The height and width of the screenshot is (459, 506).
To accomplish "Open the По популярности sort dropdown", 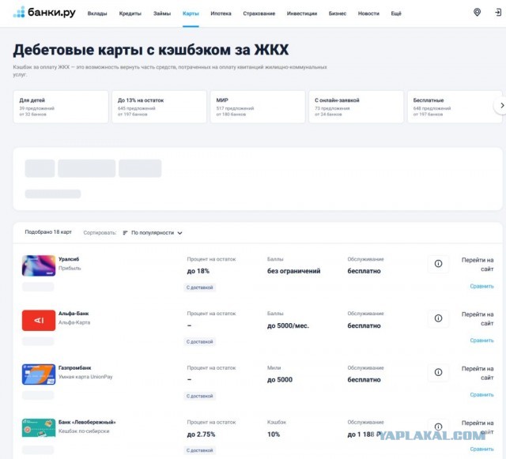I will (153, 232).
